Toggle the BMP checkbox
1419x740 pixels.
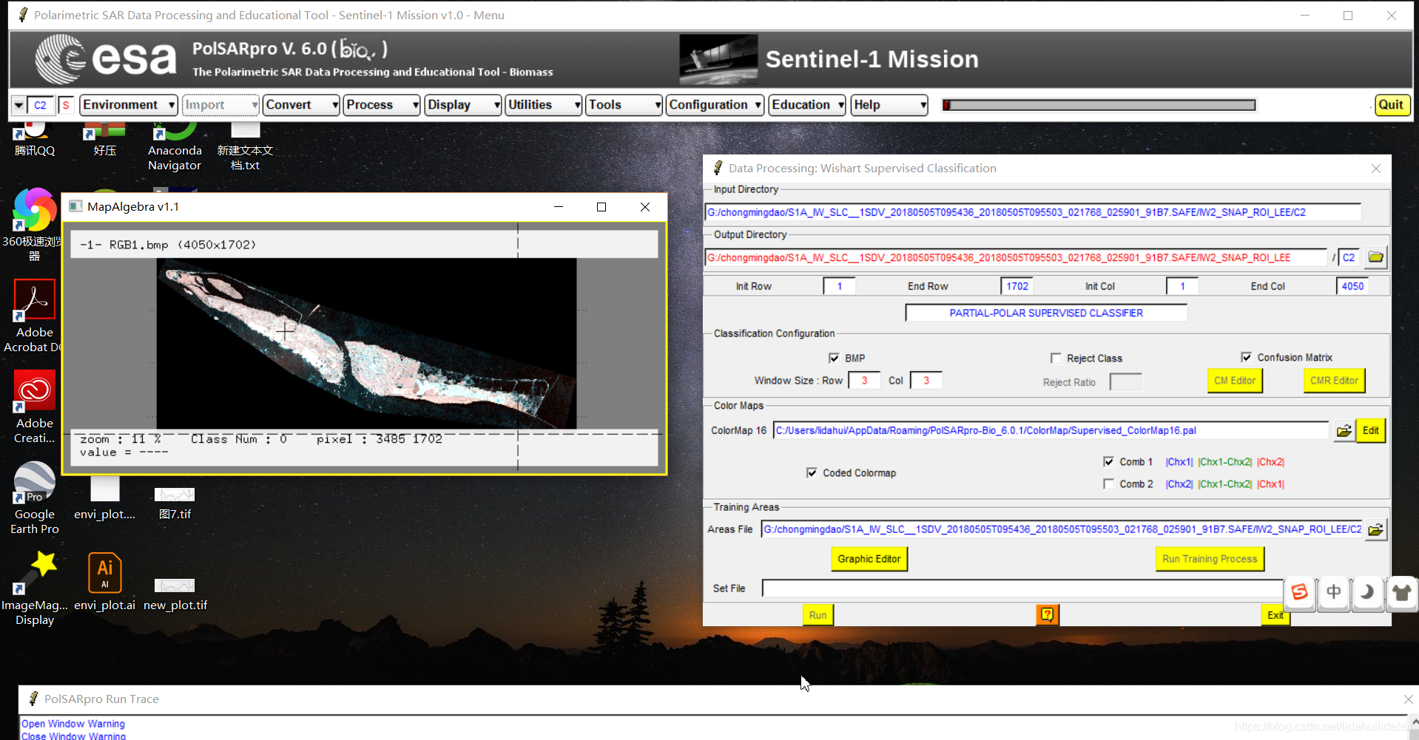834,358
